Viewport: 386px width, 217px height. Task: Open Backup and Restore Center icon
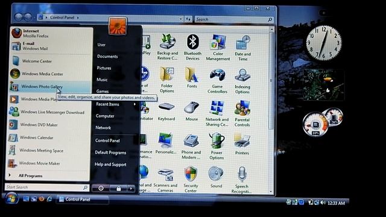[168, 47]
